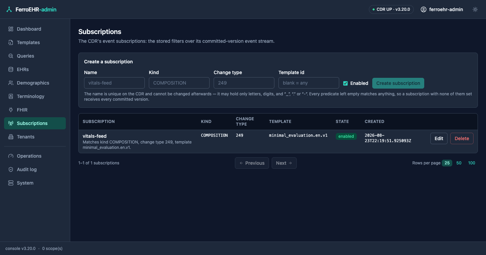Click the Queries search icon

point(11,56)
